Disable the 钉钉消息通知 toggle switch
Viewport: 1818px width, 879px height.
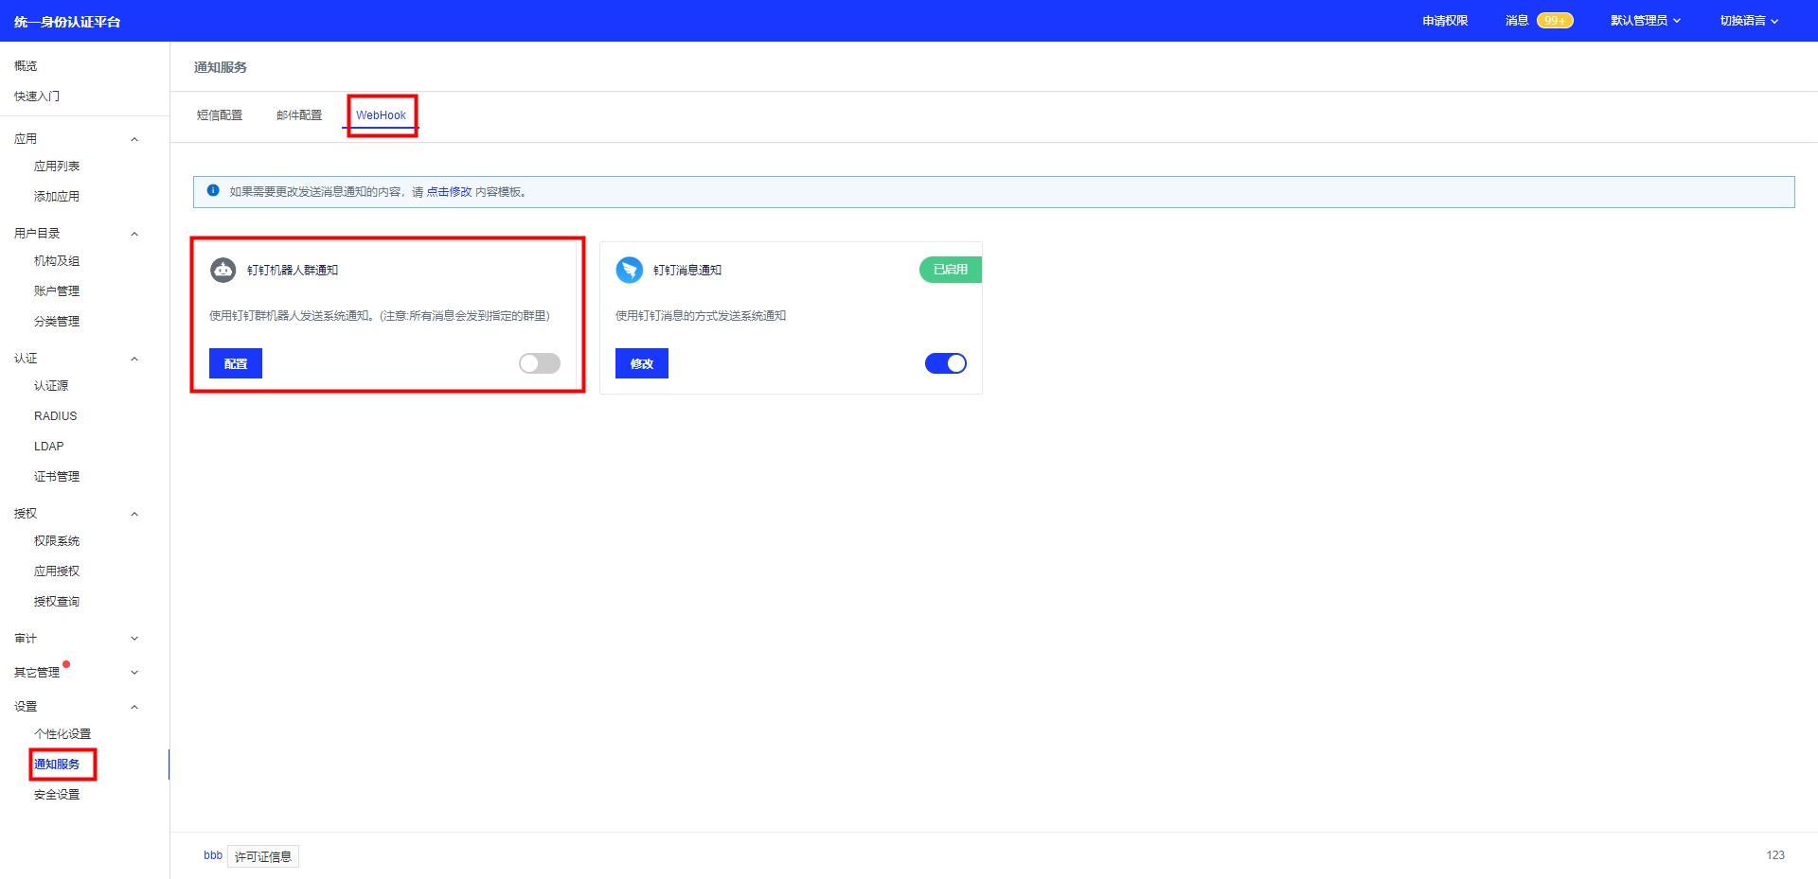click(946, 363)
